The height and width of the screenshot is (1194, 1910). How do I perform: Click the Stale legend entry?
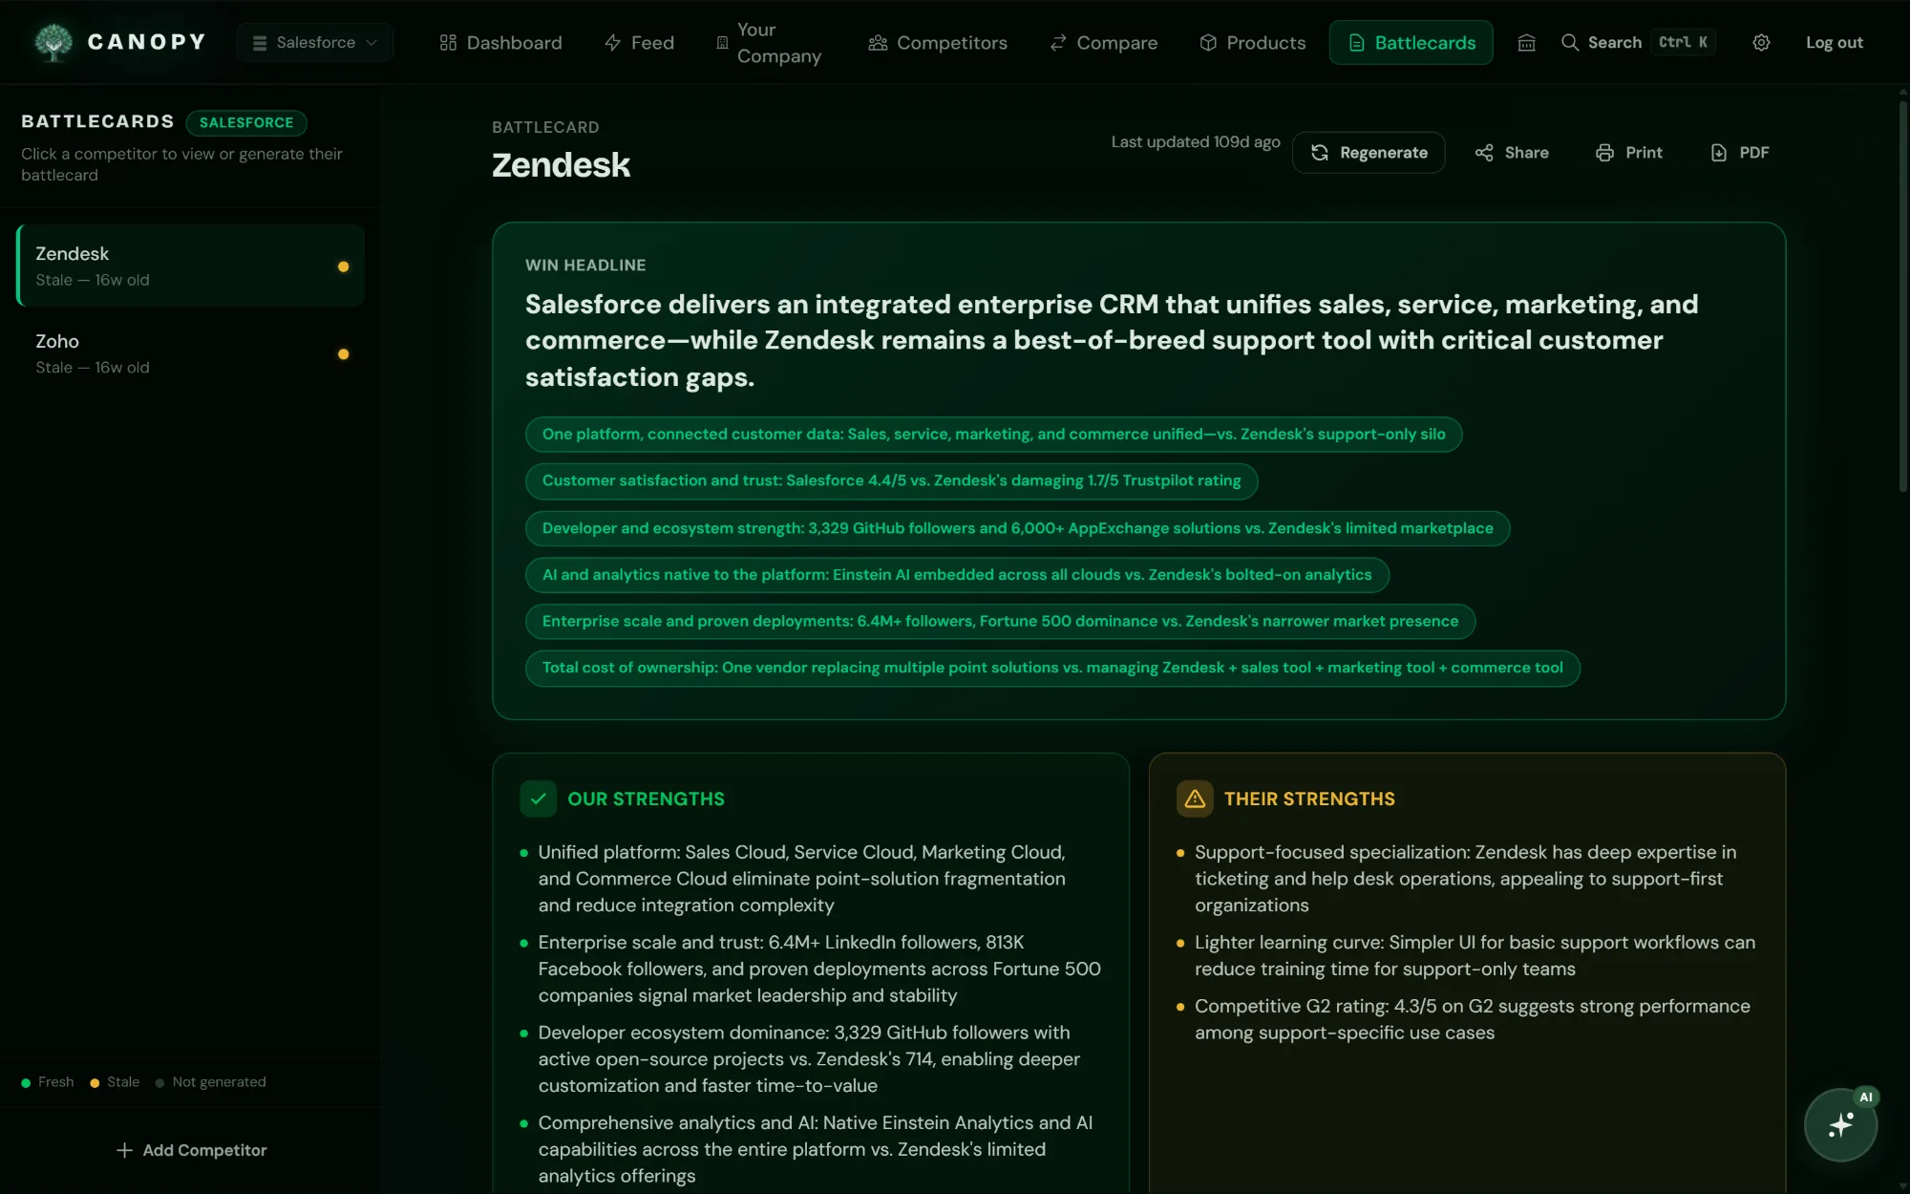[x=115, y=1082]
